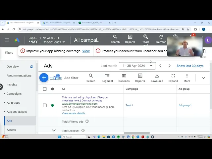Click the browser address bar
Image resolution: width=212 pixels, height=159 pixels.
(x=101, y=29)
